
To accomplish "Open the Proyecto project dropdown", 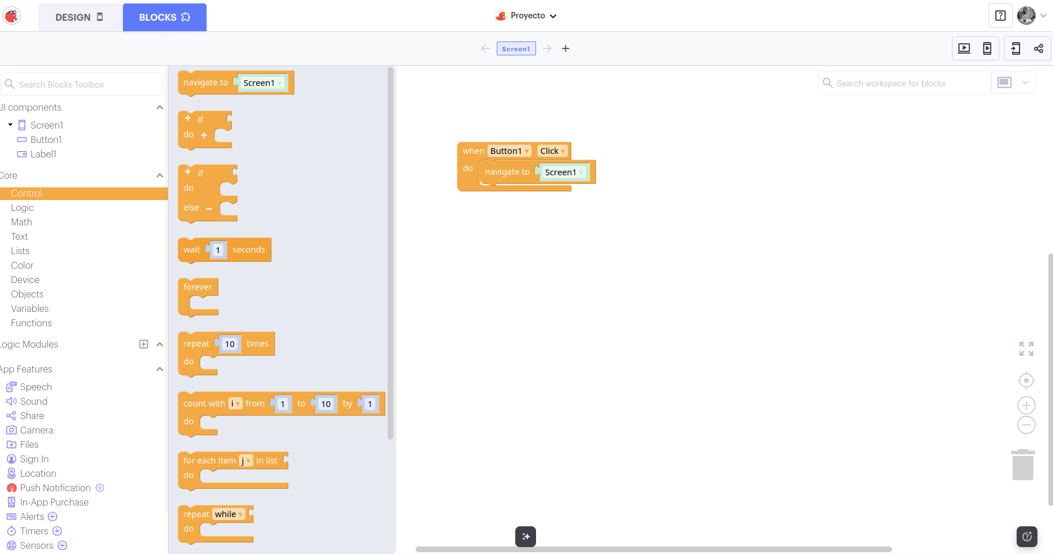I will tap(526, 16).
